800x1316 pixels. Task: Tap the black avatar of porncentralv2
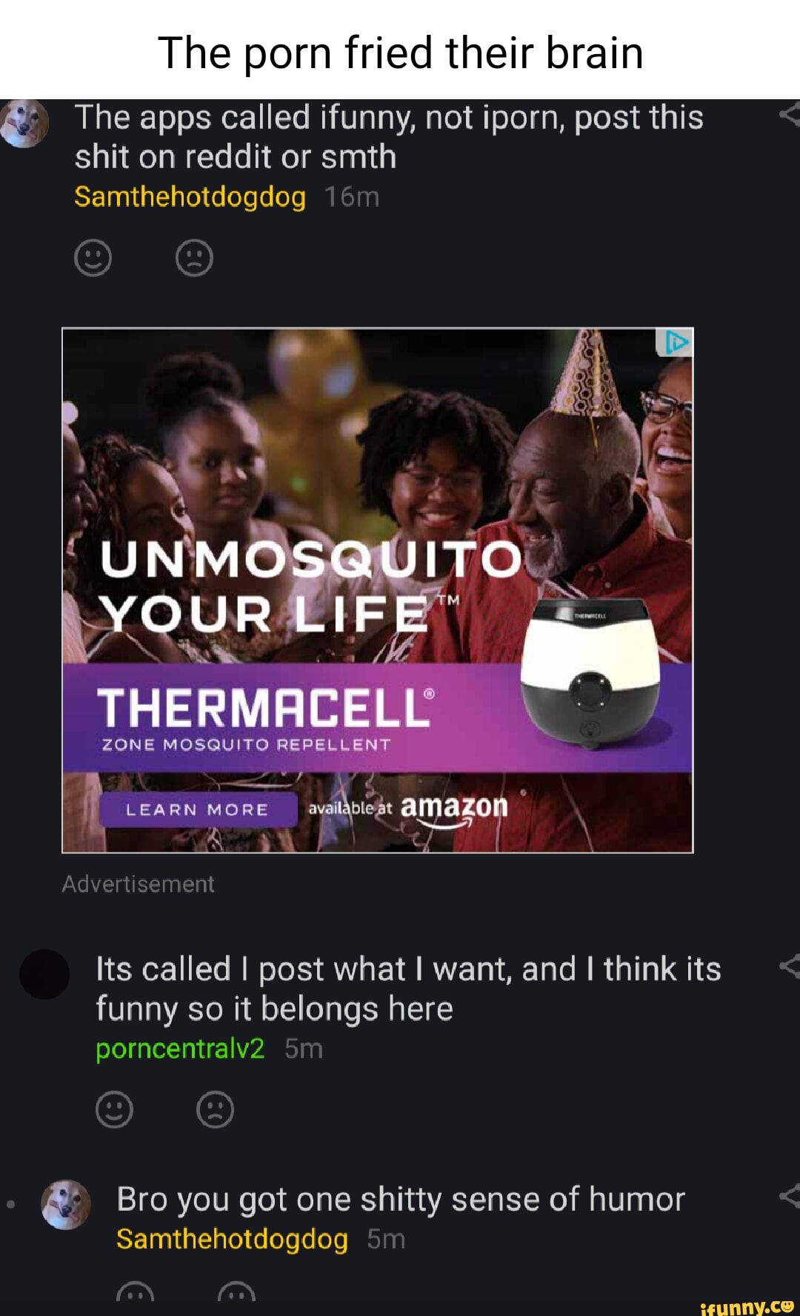click(x=44, y=974)
